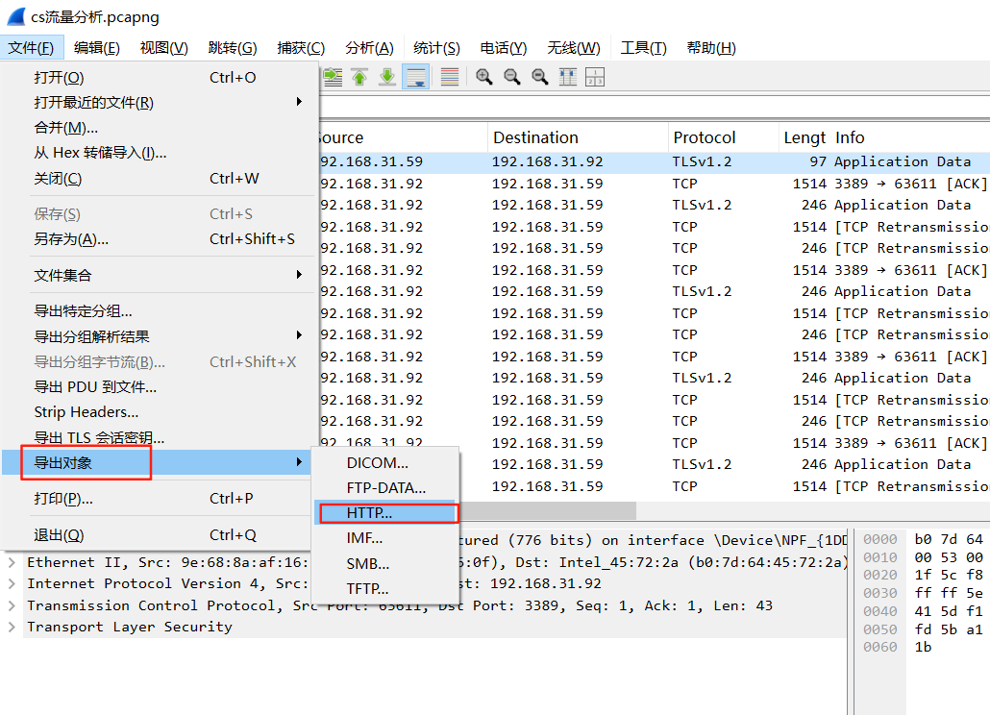Image resolution: width=990 pixels, height=715 pixels.
Task: Toggle packet list colorization rules
Action: click(450, 77)
